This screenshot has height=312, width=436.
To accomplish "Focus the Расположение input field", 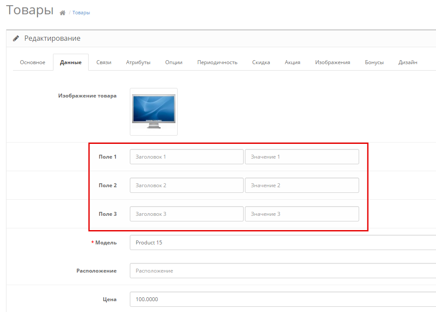I will [x=283, y=271].
